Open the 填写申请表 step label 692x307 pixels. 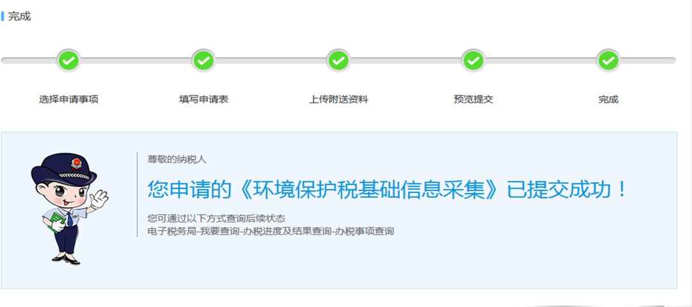click(204, 99)
